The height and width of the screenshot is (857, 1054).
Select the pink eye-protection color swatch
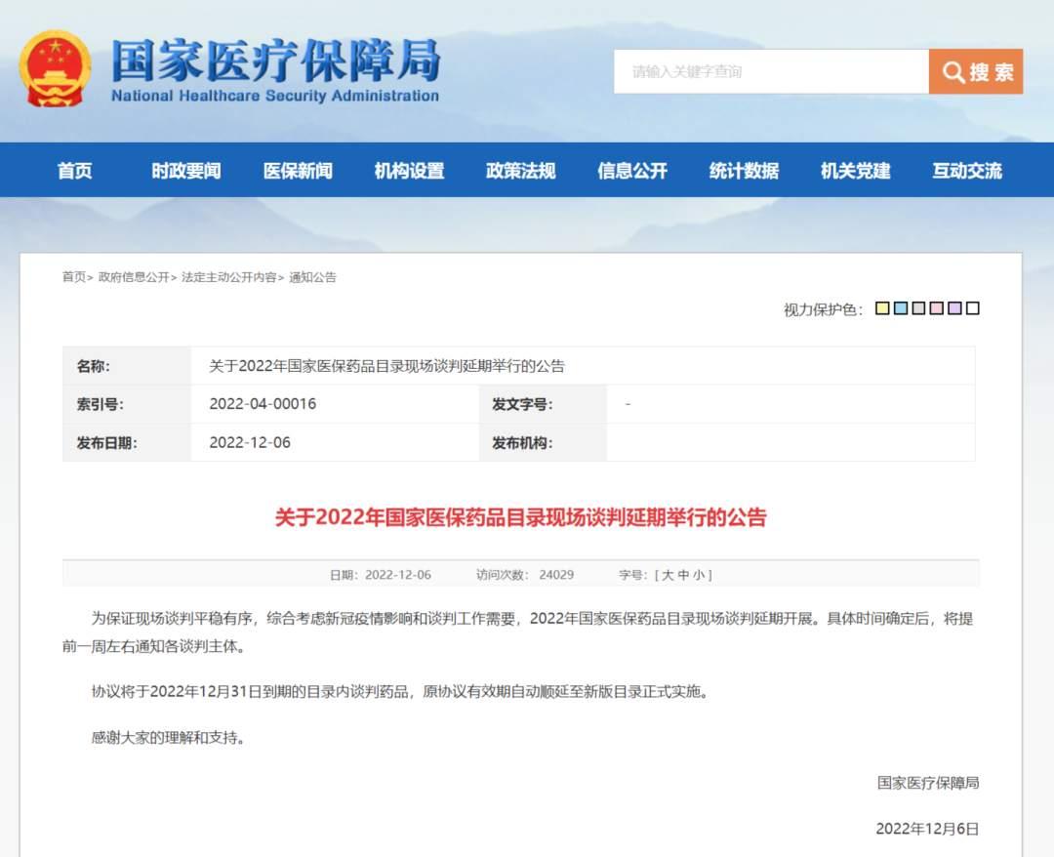[x=936, y=308]
